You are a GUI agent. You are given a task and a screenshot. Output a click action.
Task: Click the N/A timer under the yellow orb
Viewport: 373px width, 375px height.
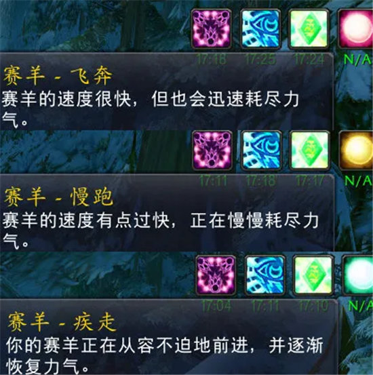pyautogui.click(x=358, y=181)
